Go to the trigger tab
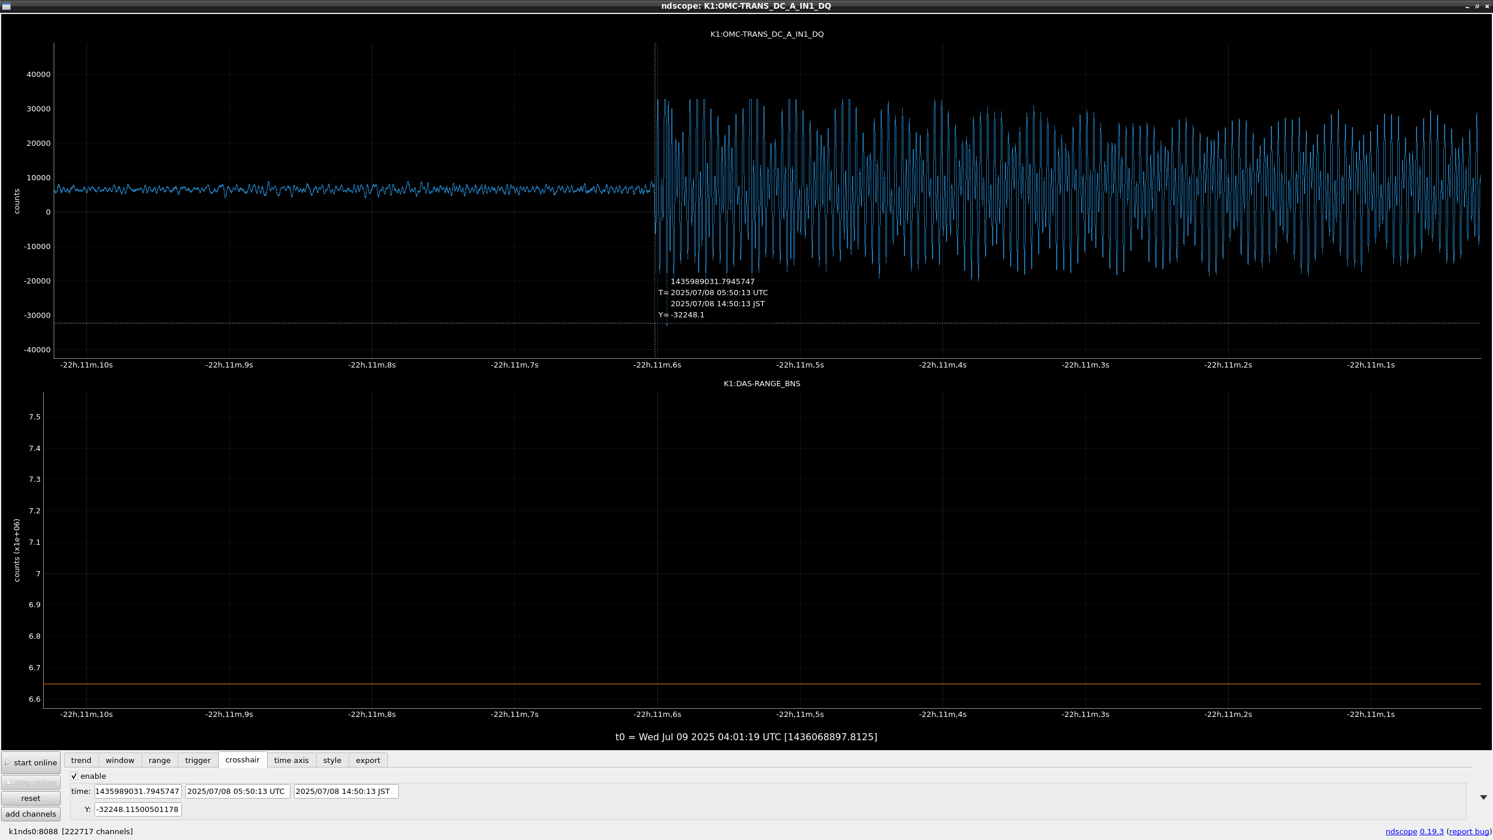 198,760
